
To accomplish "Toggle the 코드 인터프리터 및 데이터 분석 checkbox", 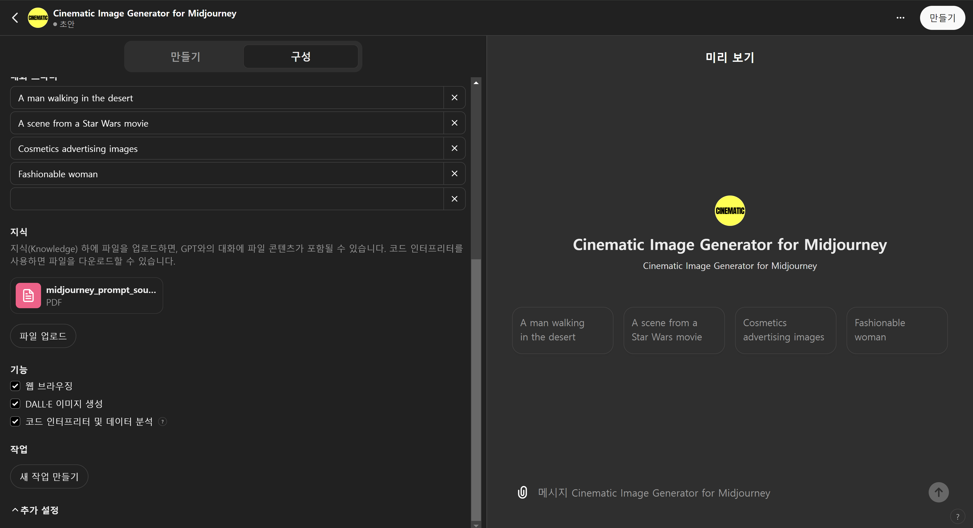I will [15, 422].
